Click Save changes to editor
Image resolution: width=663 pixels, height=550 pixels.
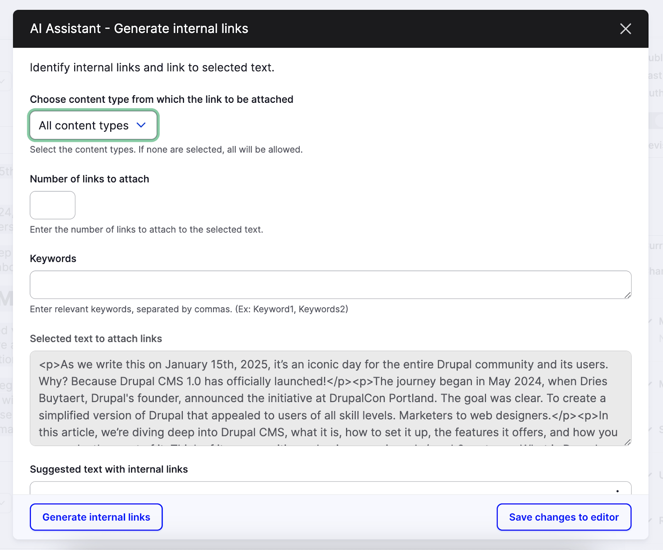(x=564, y=517)
